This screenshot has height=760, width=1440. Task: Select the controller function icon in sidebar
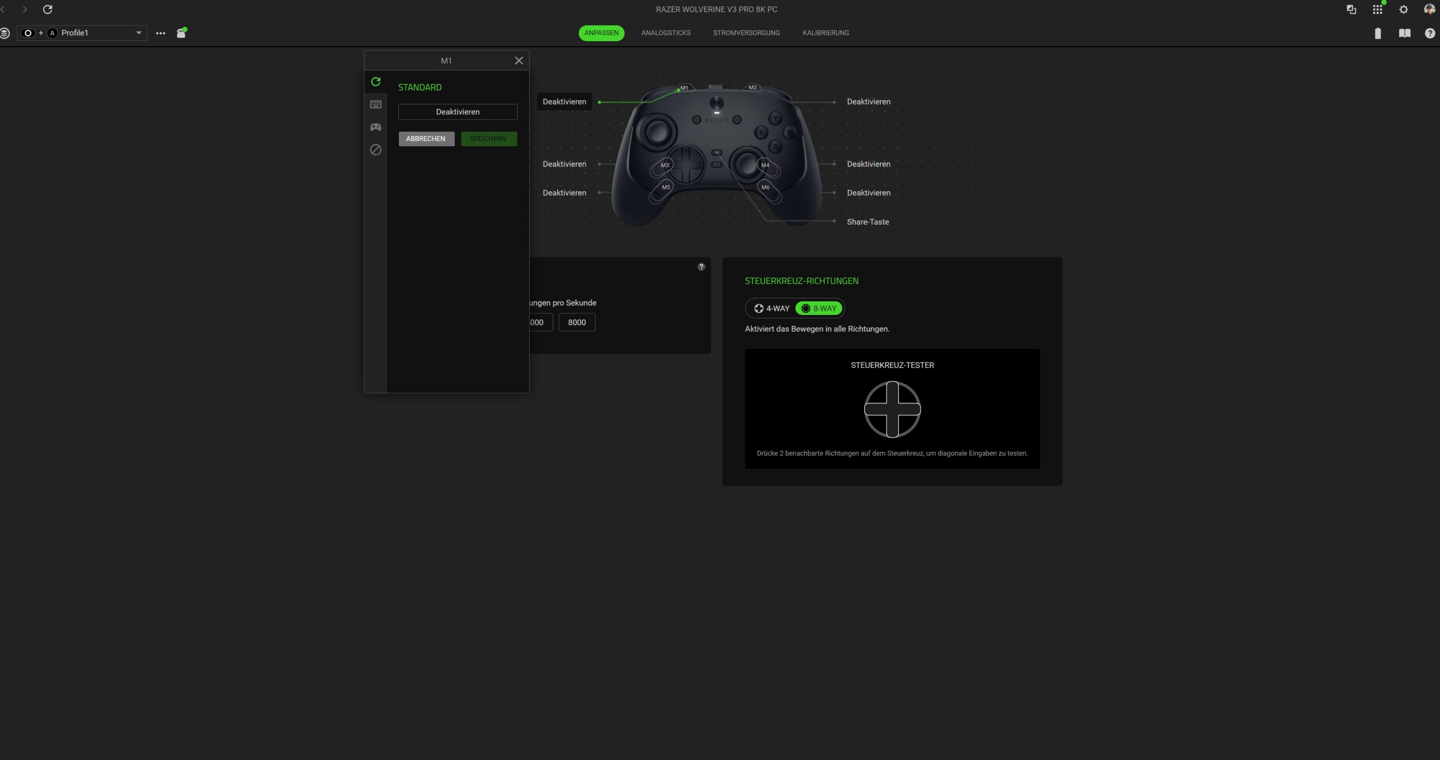tap(376, 127)
